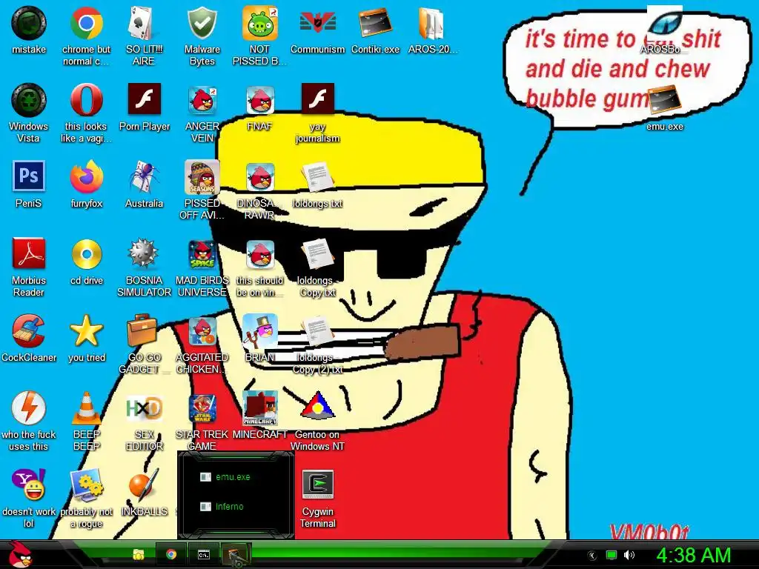Open the 'this should be on vin...' icon
Screen dimensions: 759x569
(x=260, y=255)
